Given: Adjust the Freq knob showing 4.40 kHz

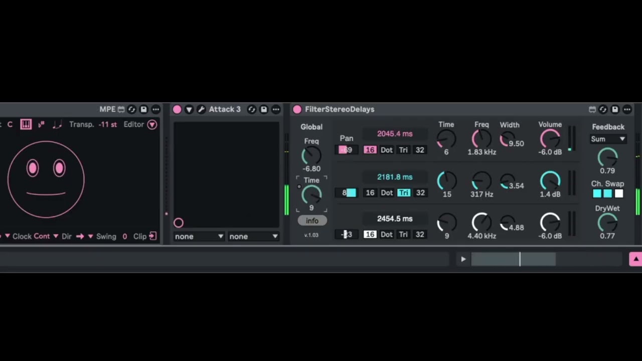Looking at the screenshot, I should [x=481, y=223].
